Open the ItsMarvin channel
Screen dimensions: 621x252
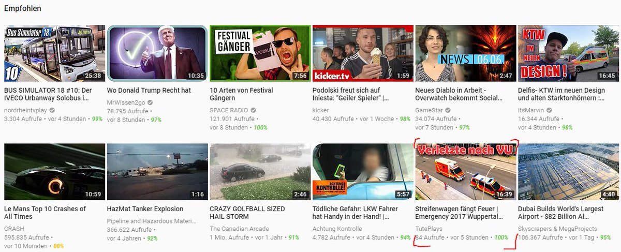[x=531, y=110]
